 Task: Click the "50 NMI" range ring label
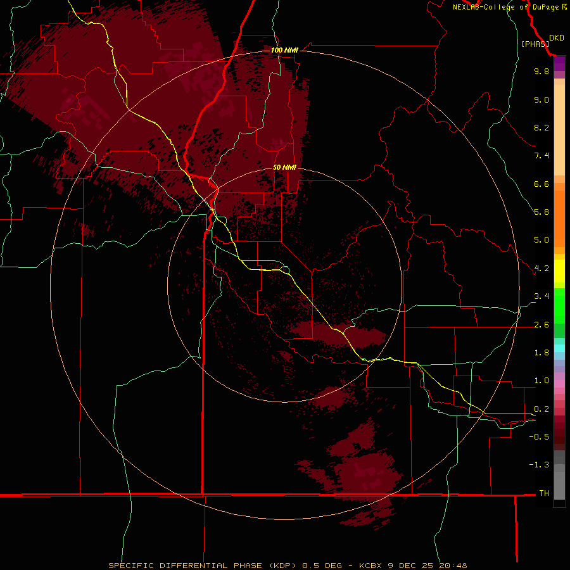coord(284,168)
